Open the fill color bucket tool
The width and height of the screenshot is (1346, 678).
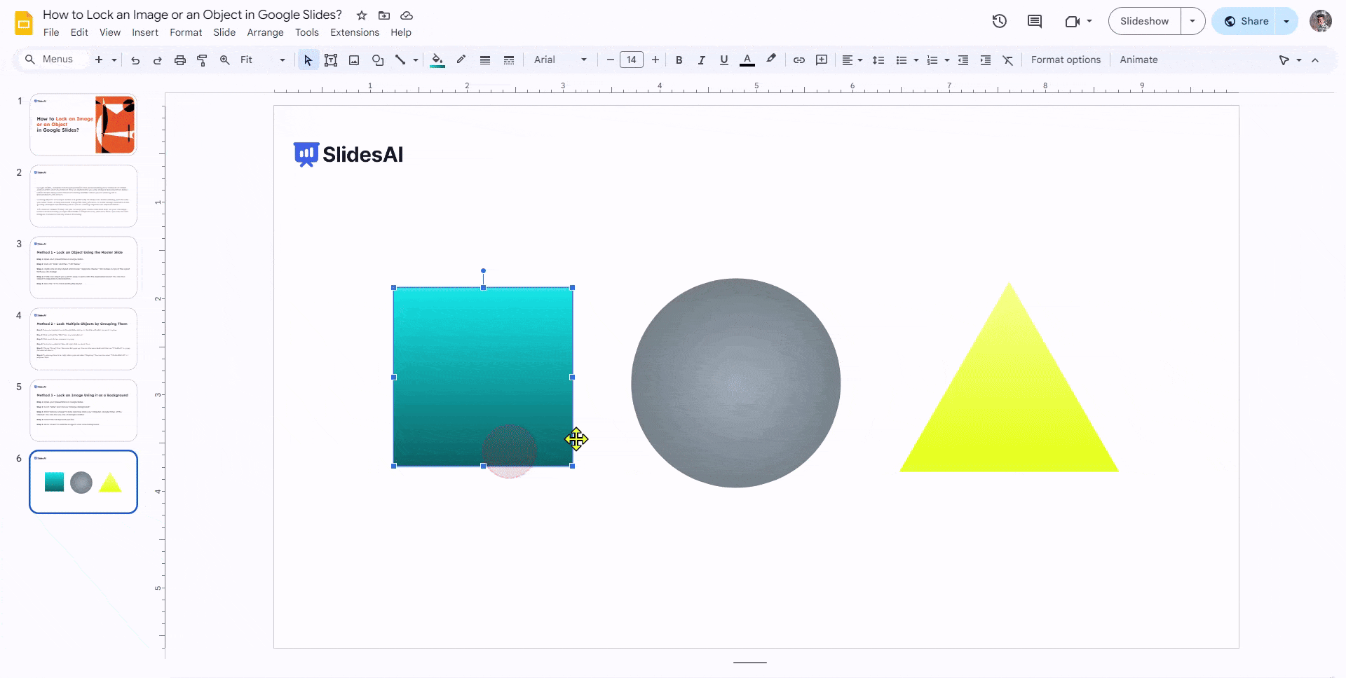tap(437, 60)
